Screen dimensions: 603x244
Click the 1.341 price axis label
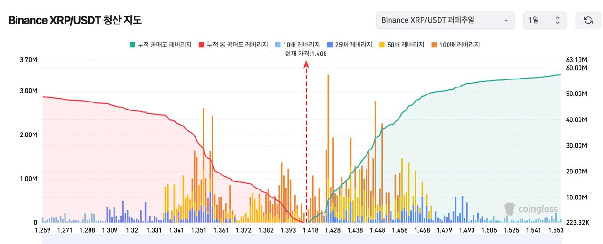tap(176, 230)
